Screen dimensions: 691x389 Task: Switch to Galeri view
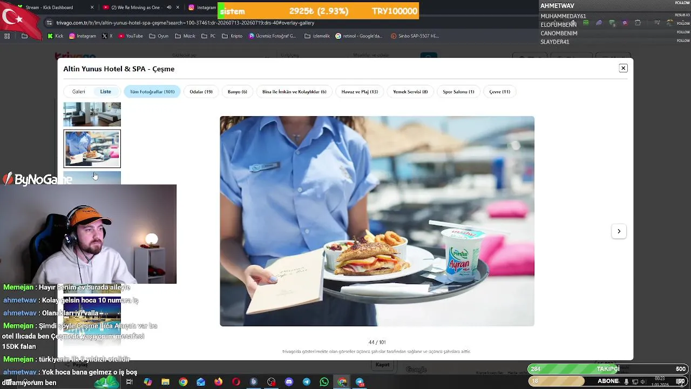tap(79, 92)
